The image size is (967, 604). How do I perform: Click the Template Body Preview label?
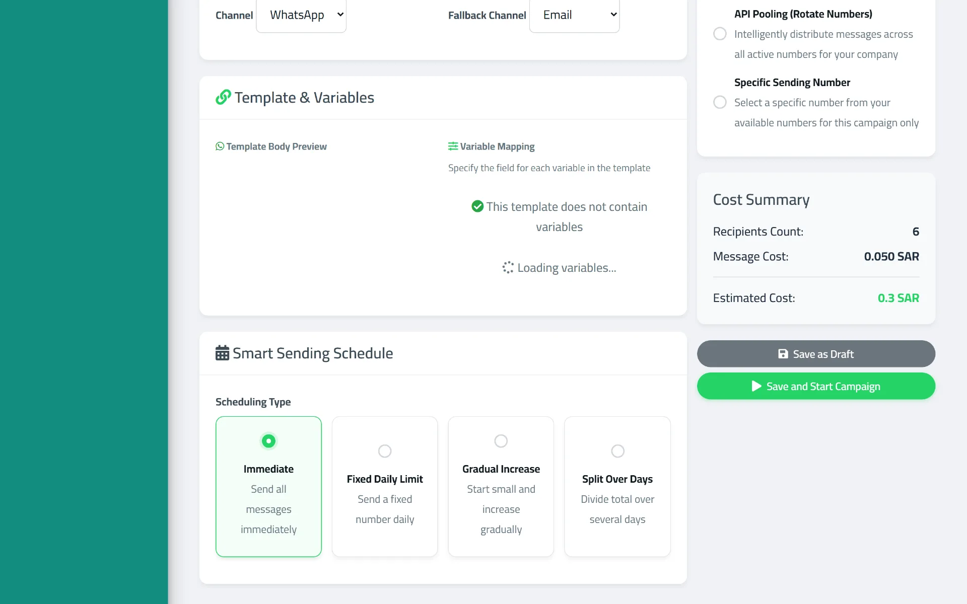pyautogui.click(x=277, y=146)
